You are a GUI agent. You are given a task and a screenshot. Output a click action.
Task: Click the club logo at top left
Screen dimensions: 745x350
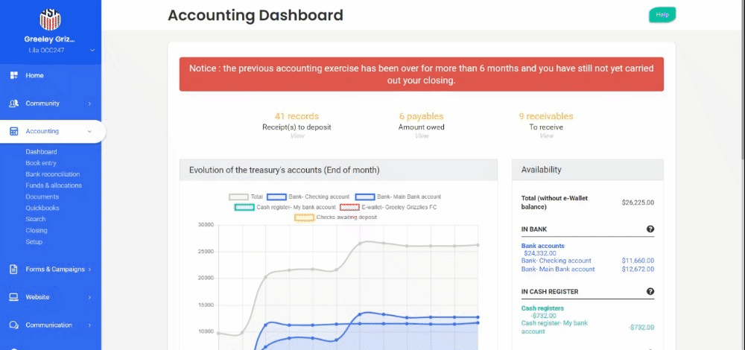(x=51, y=19)
